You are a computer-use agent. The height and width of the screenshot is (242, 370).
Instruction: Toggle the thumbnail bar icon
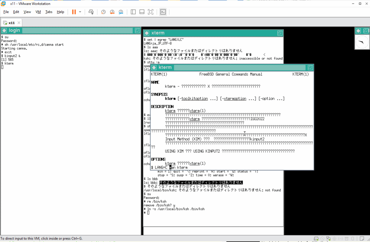pyautogui.click(x=142, y=12)
